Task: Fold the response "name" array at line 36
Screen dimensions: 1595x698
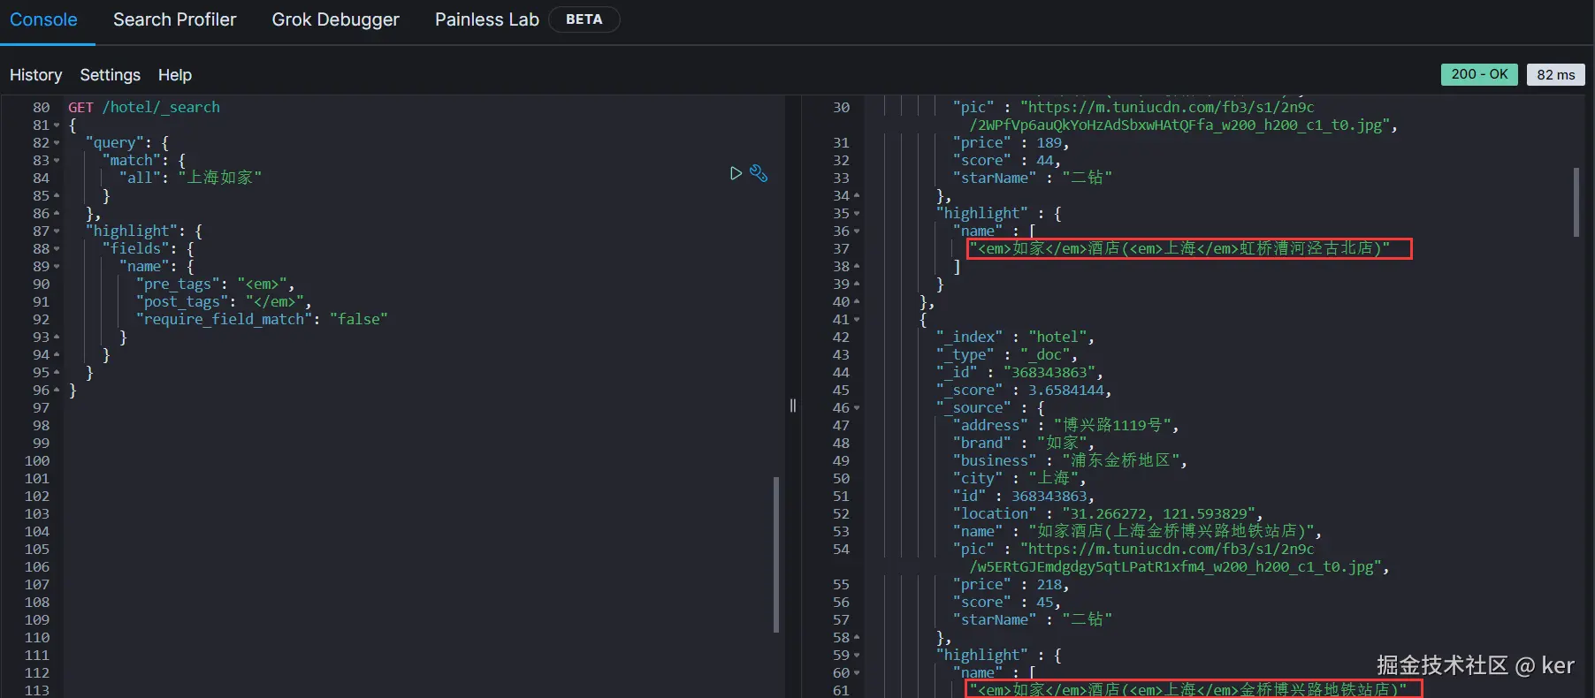Action: pyautogui.click(x=856, y=231)
